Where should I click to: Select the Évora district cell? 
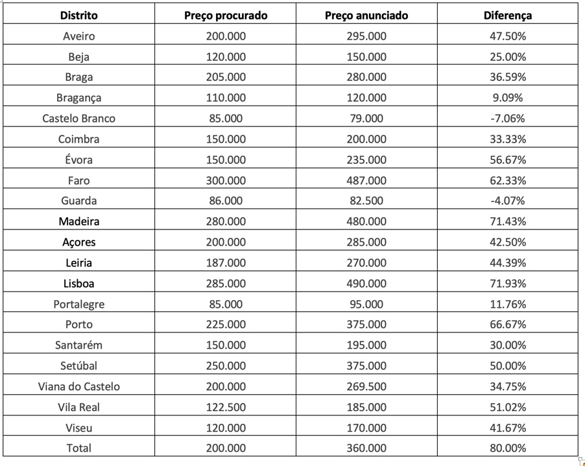[79, 159]
